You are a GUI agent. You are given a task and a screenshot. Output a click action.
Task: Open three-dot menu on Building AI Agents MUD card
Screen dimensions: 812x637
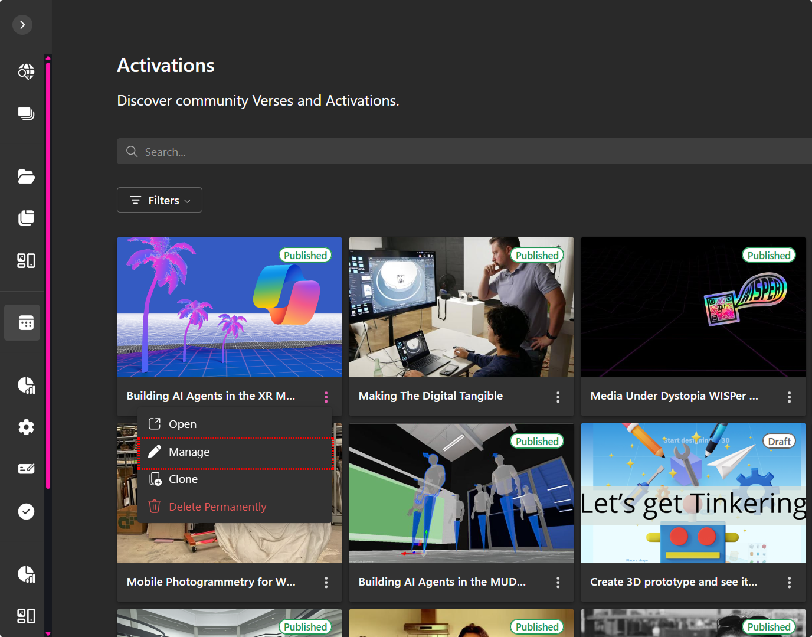coord(558,583)
